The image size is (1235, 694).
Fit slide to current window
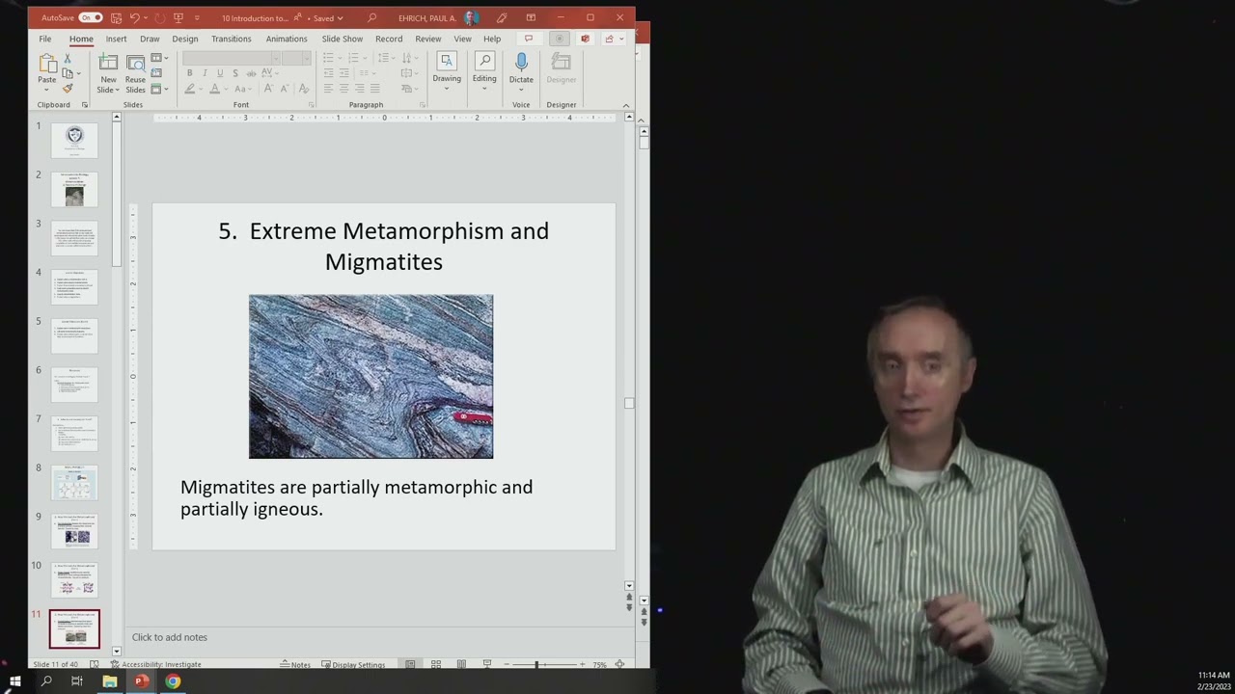(x=619, y=664)
